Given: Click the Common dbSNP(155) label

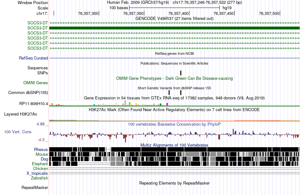Looking at the screenshot, I should [28, 93].
